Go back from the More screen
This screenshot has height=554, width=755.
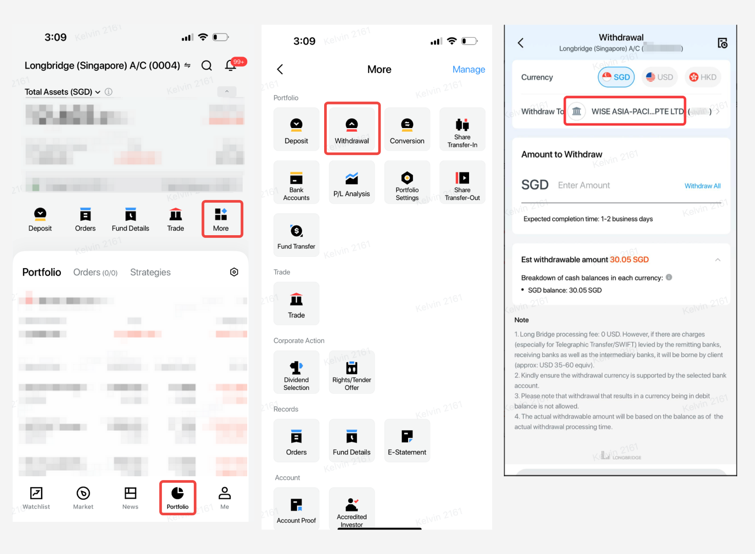pos(280,69)
